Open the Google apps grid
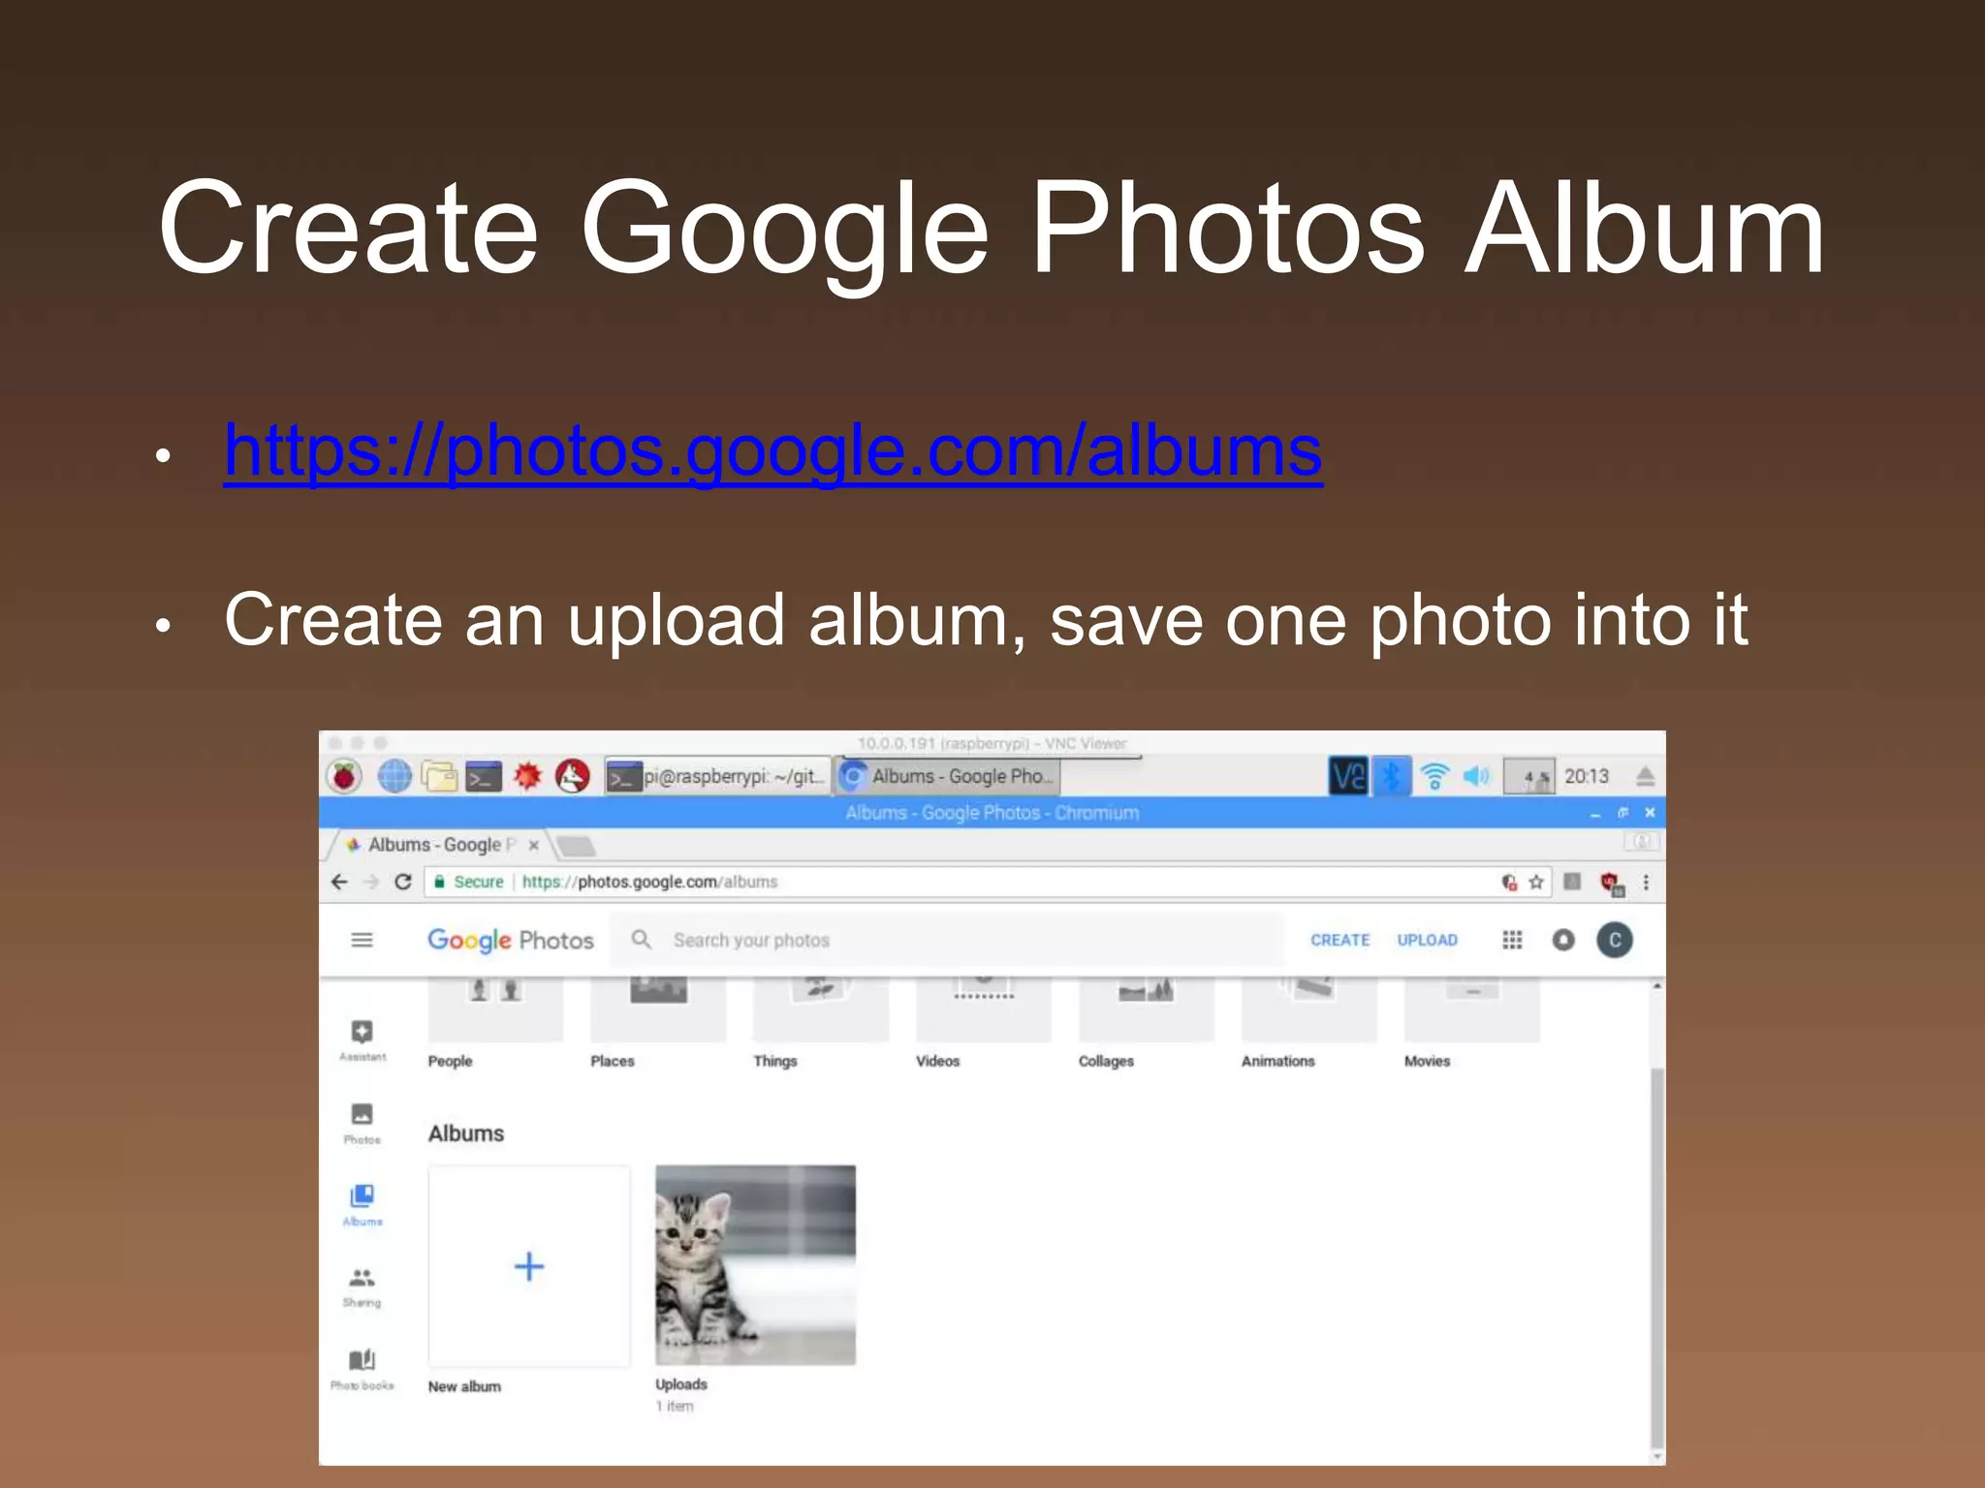The width and height of the screenshot is (1985, 1488). click(x=1512, y=940)
